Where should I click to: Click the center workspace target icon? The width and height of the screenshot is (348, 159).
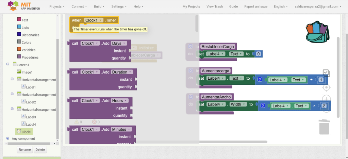coord(326,87)
